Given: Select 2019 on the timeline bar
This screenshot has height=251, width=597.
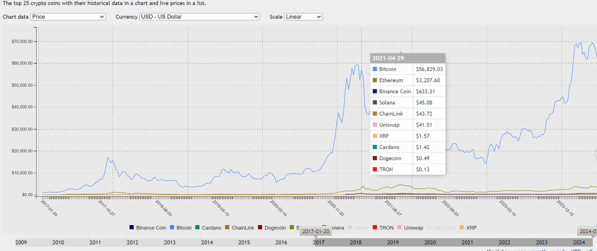Looking at the screenshot, I should click(393, 242).
